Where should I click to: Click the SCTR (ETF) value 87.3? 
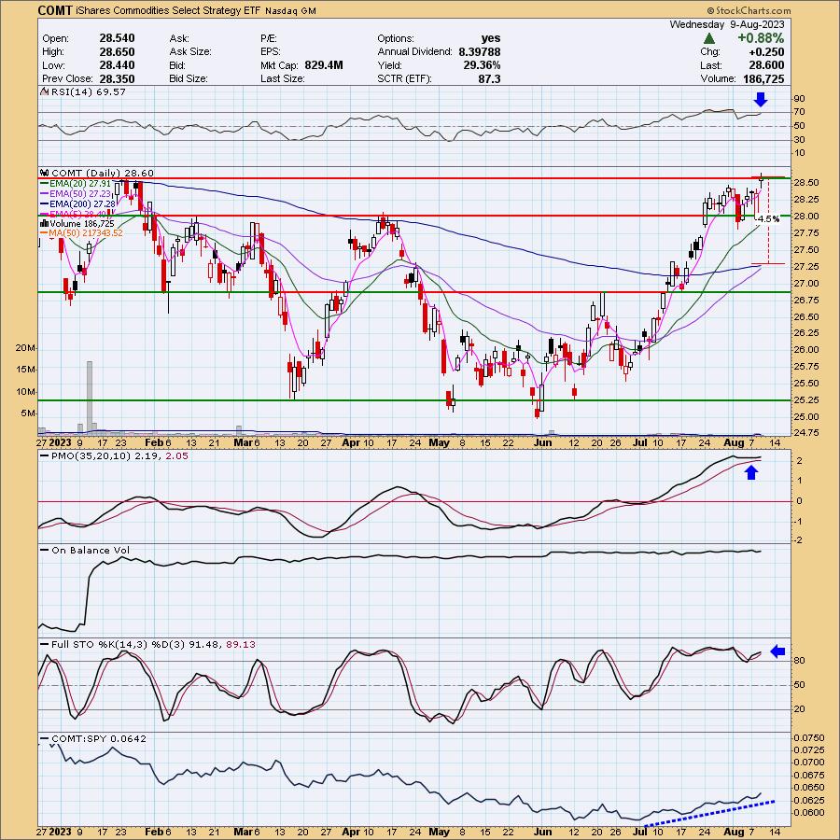(491, 78)
